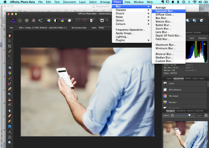This screenshot has width=209, height=148.
Task: Pick the Pen tool
Action: 10,121
